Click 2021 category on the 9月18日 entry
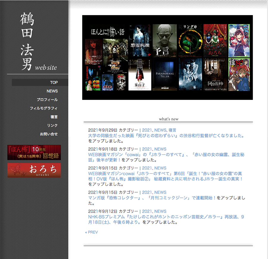Image resolution: width=268 pixels, height=259 pixels. coord(147,149)
